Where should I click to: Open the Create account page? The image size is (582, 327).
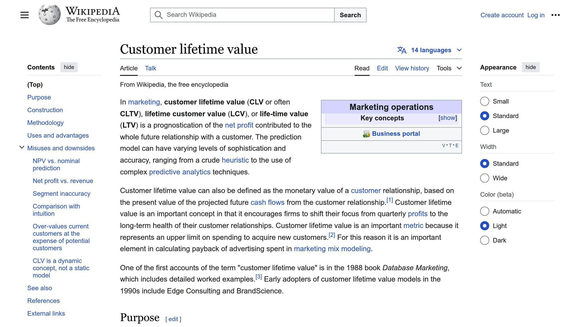(502, 15)
